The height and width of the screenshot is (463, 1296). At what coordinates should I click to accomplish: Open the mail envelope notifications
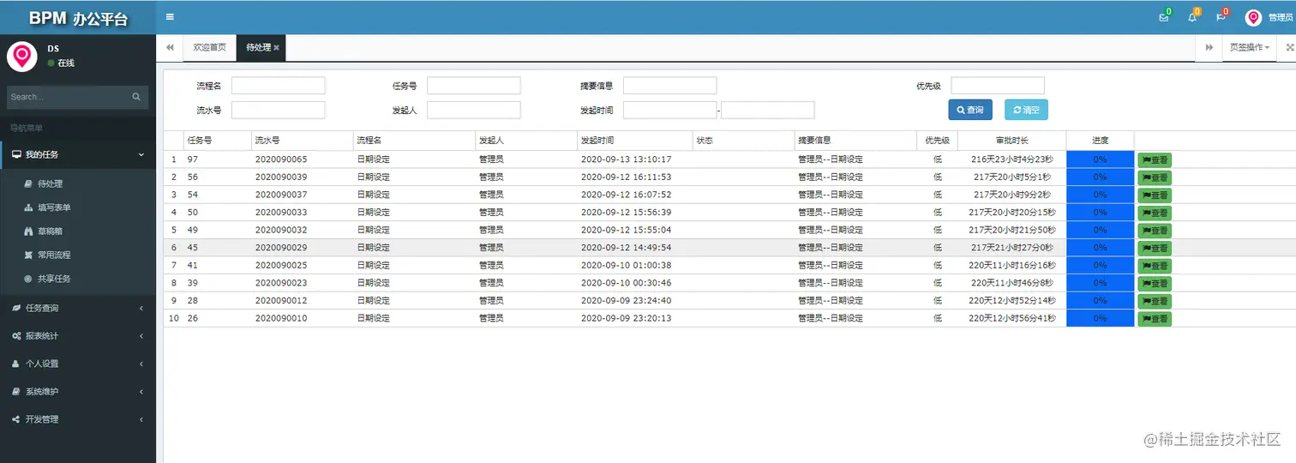click(x=1164, y=17)
